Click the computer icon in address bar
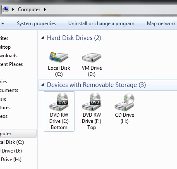The height and width of the screenshot is (169, 177). (x=6, y=9)
